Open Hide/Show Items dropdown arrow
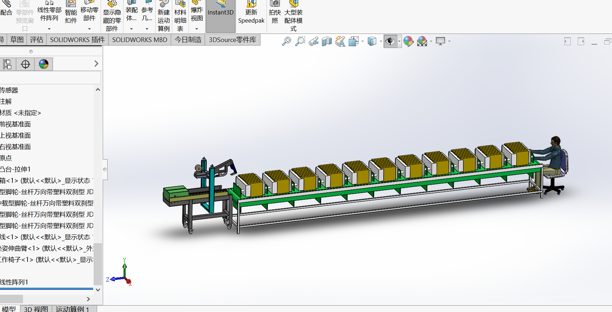 point(399,41)
